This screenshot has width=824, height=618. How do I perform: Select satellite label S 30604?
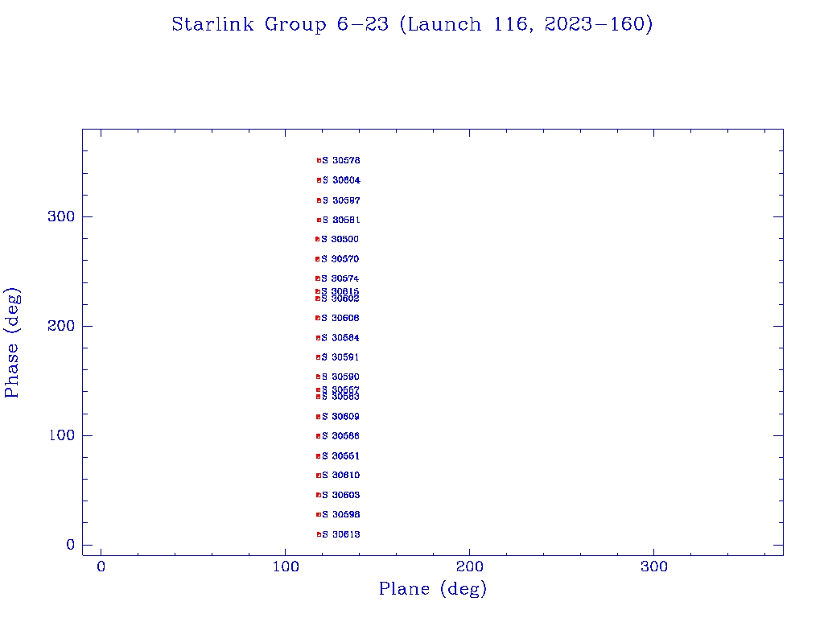[341, 180]
